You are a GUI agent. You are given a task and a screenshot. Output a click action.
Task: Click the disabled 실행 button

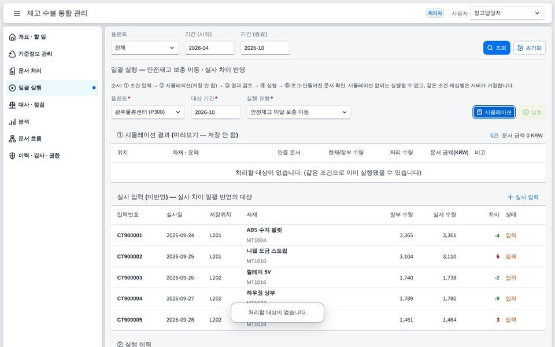(x=532, y=112)
